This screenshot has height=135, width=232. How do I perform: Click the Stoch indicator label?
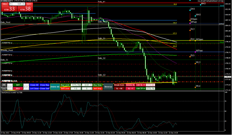click(12, 92)
